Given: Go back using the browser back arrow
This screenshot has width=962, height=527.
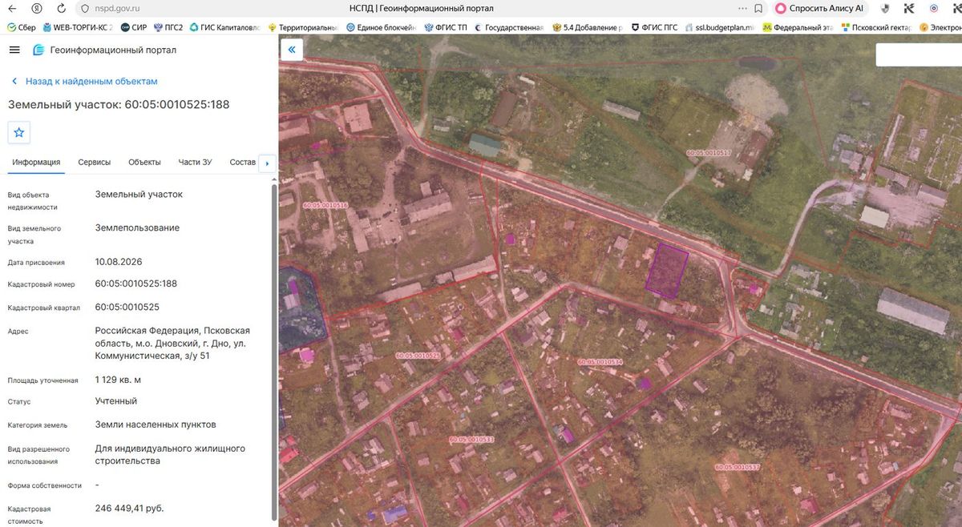Looking at the screenshot, I should tap(12, 8).
